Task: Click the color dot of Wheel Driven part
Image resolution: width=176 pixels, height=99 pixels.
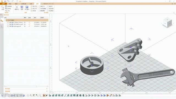Action: click(x=25, y=23)
